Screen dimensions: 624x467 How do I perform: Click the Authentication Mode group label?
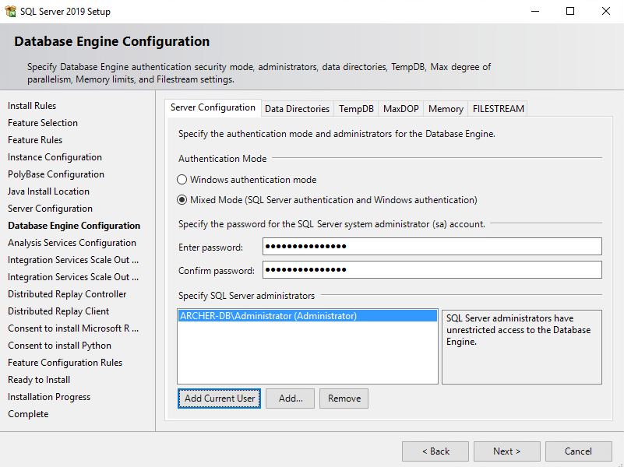223,159
